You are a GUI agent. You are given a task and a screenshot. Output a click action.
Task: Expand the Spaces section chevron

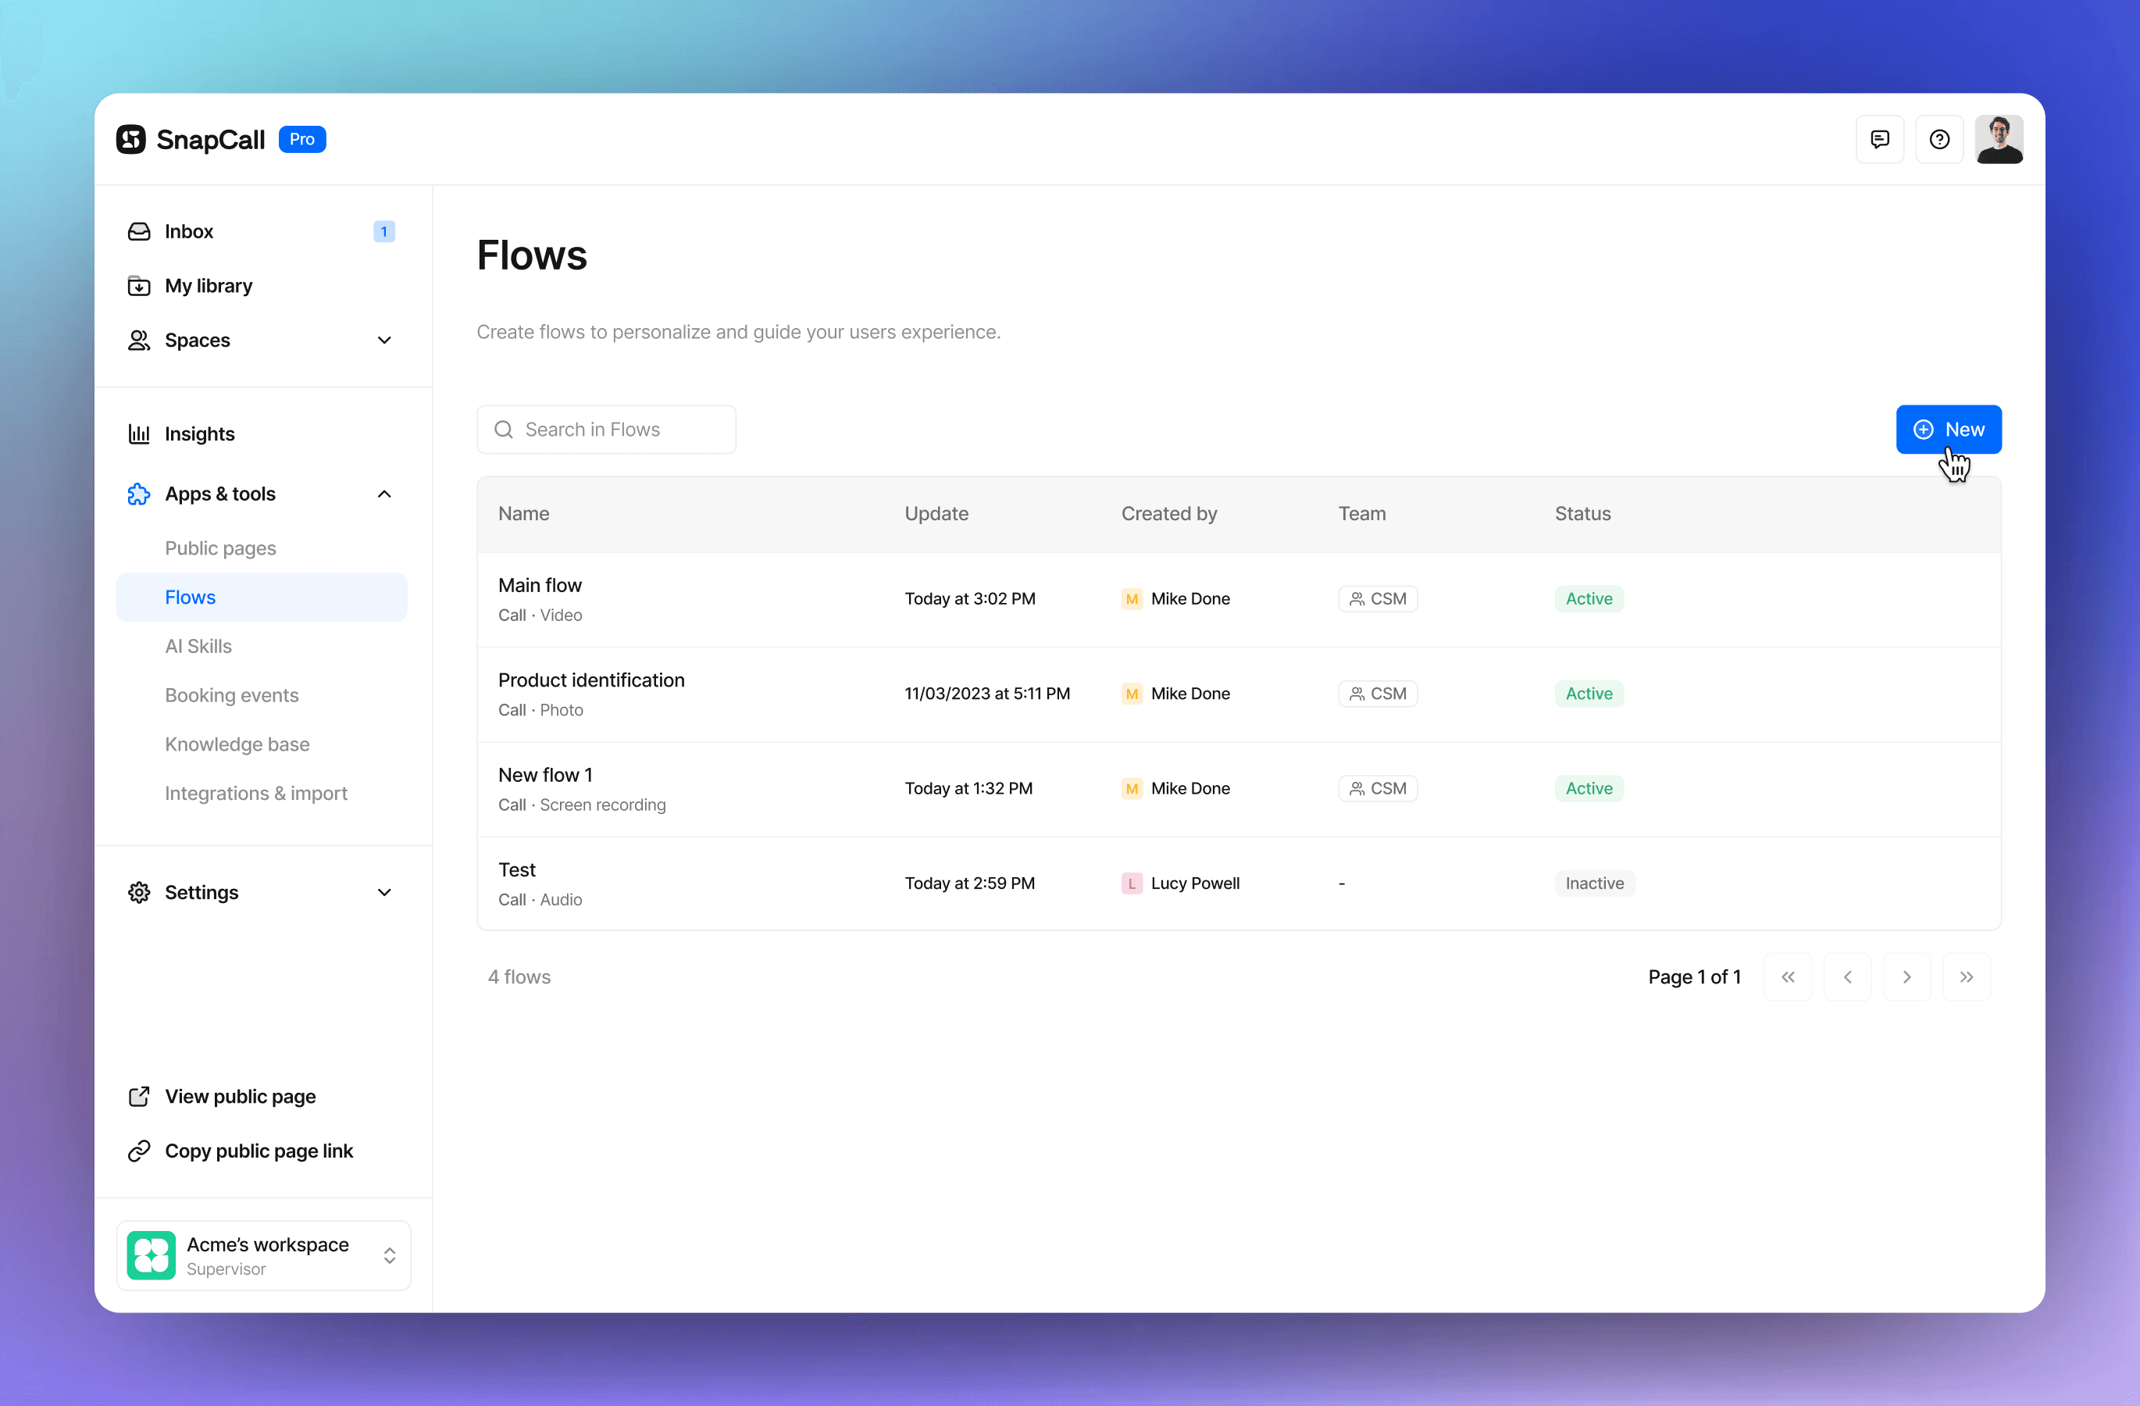(x=384, y=341)
